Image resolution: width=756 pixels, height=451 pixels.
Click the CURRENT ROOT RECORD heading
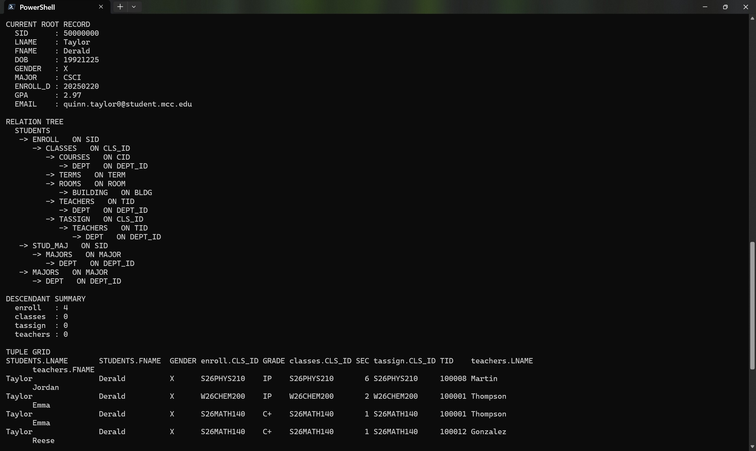(48, 24)
